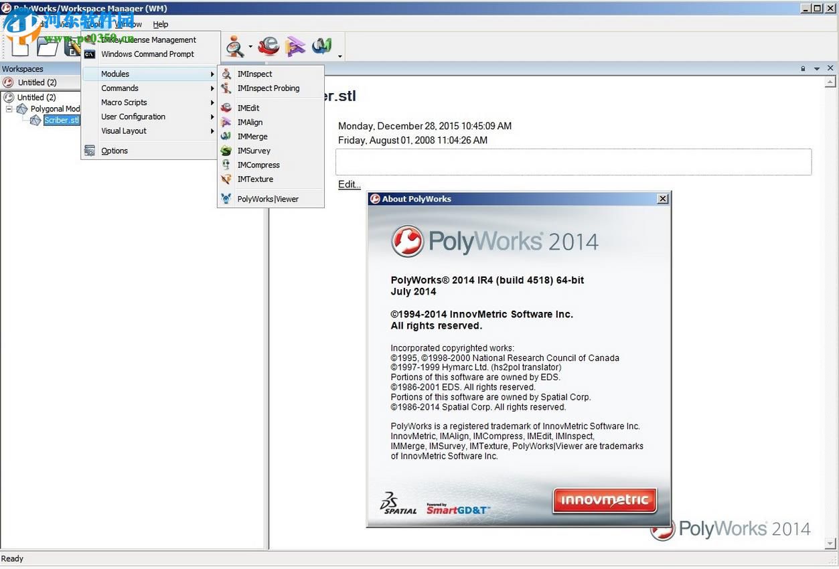Click the IMMerge icon in submenu
This screenshot has width=839, height=569.
click(226, 136)
